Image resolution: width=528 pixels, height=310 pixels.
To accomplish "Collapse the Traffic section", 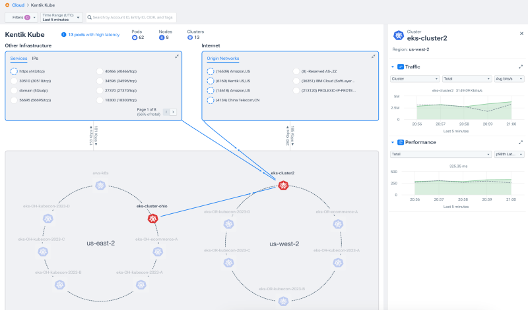I will 393,67.
